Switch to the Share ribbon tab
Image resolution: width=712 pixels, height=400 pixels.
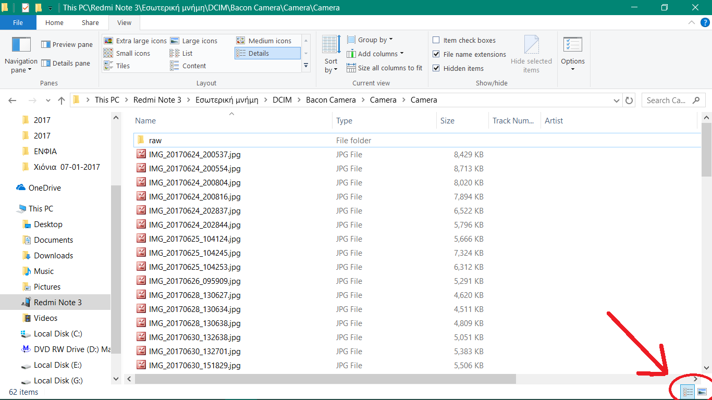coord(90,22)
